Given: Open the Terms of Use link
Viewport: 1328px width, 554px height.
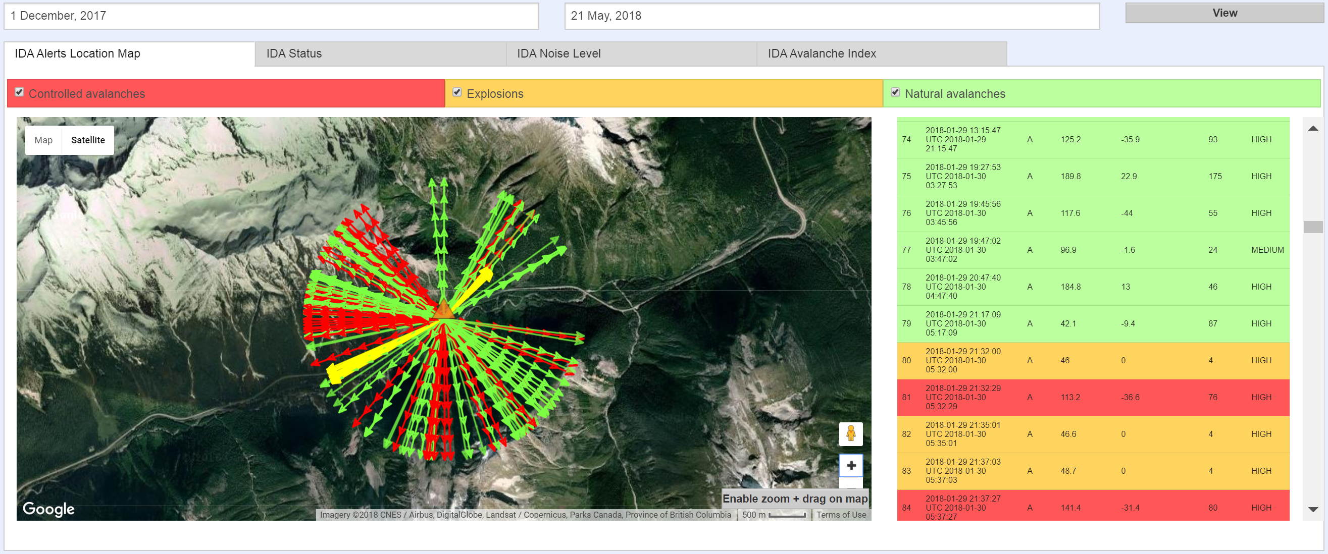Looking at the screenshot, I should click(x=841, y=514).
